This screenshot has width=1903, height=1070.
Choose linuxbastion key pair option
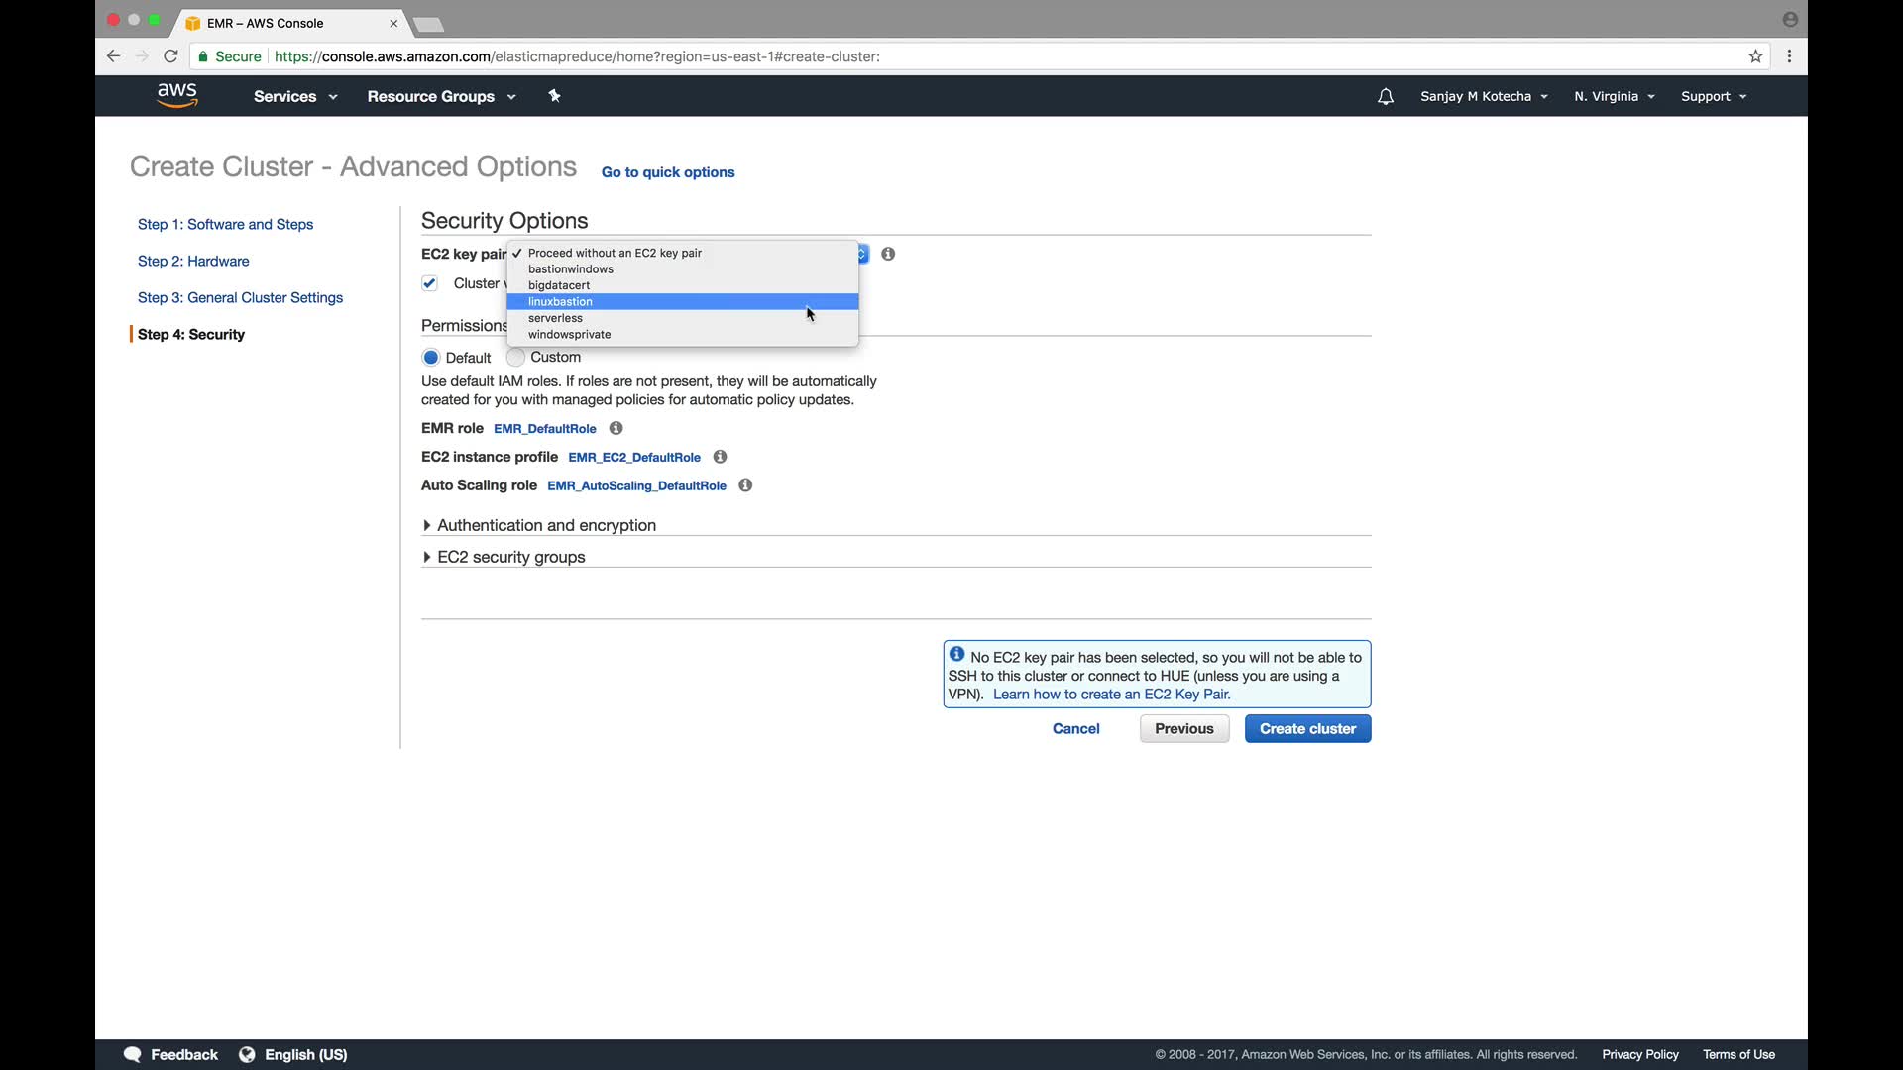(x=561, y=302)
